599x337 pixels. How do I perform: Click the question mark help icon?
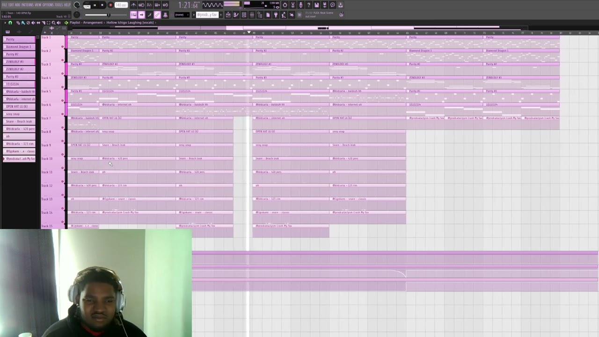click(x=308, y=5)
